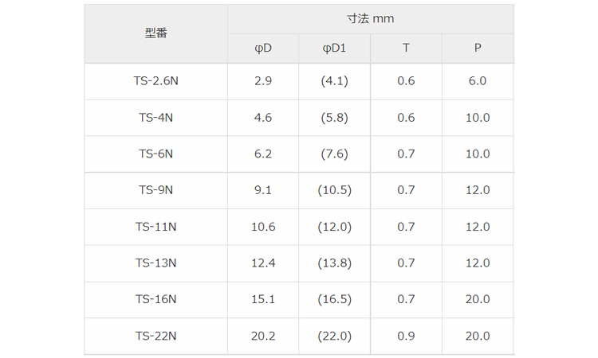
Task: Click the φD1 value (16.5)
Action: coord(335,300)
